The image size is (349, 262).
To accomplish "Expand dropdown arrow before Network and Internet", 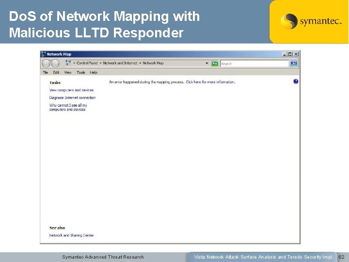I will [x=101, y=63].
